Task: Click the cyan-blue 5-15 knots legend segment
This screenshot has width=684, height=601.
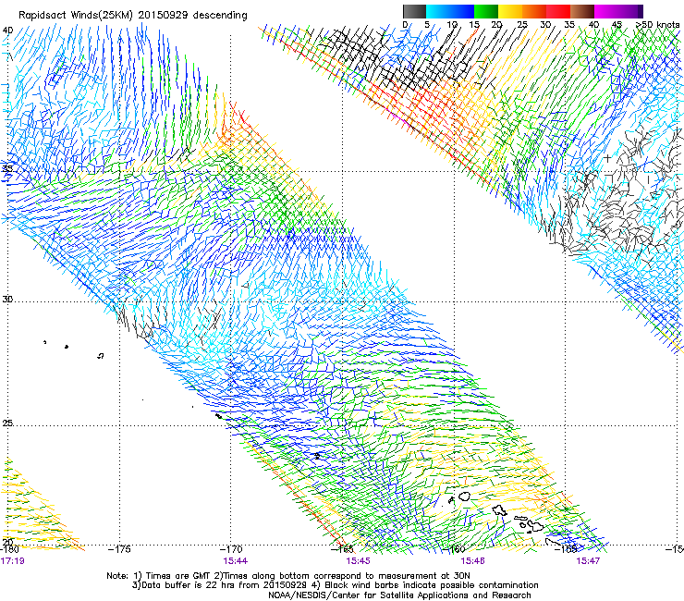Action: (x=450, y=11)
